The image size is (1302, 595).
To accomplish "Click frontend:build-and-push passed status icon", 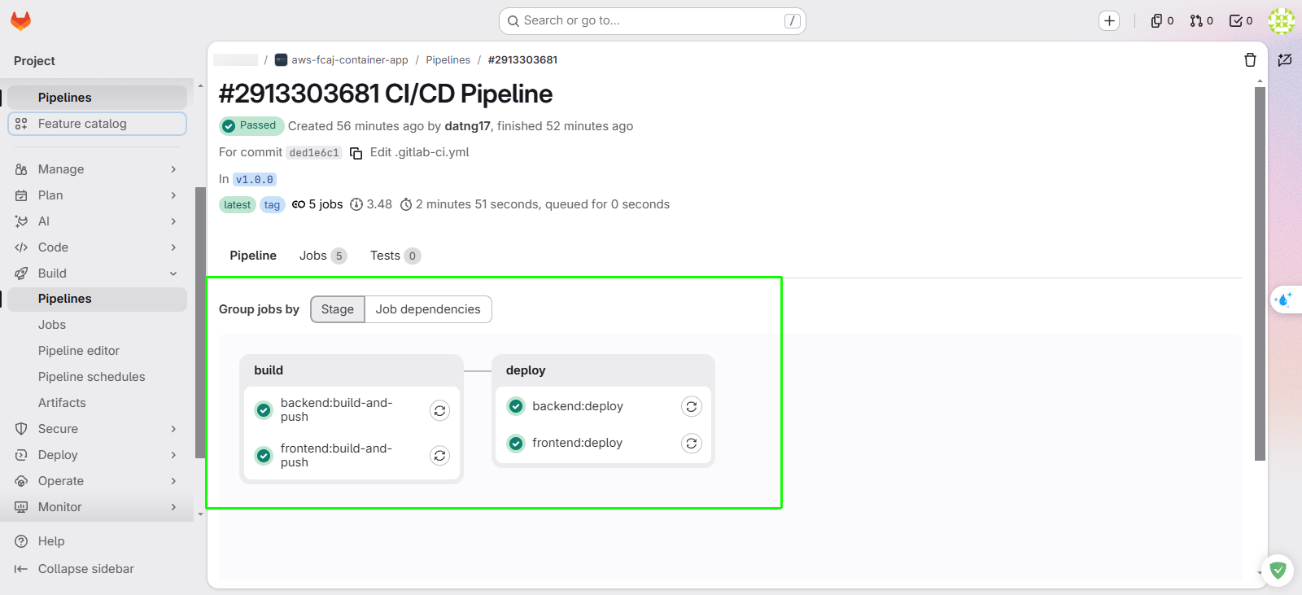I will click(264, 456).
